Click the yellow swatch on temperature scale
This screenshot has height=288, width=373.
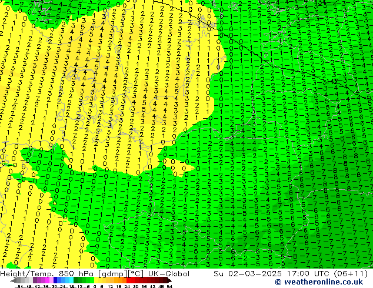pyautogui.click(x=96, y=280)
